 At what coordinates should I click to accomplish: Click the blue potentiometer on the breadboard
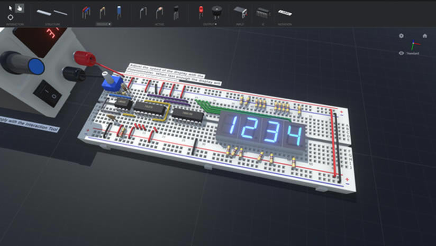click(x=112, y=82)
